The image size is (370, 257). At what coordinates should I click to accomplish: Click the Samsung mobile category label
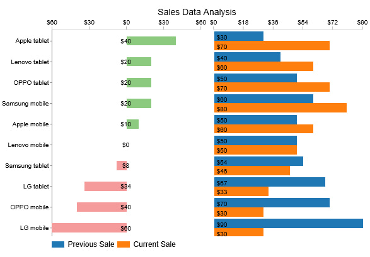(25, 104)
